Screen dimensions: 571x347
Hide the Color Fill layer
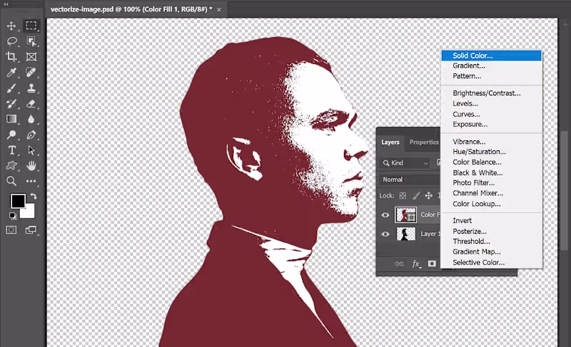[385, 214]
